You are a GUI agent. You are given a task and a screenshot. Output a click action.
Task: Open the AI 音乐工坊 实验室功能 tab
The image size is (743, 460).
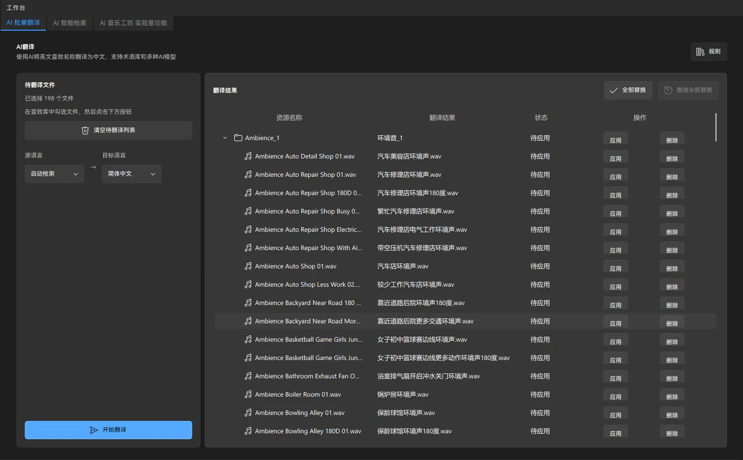(x=133, y=23)
